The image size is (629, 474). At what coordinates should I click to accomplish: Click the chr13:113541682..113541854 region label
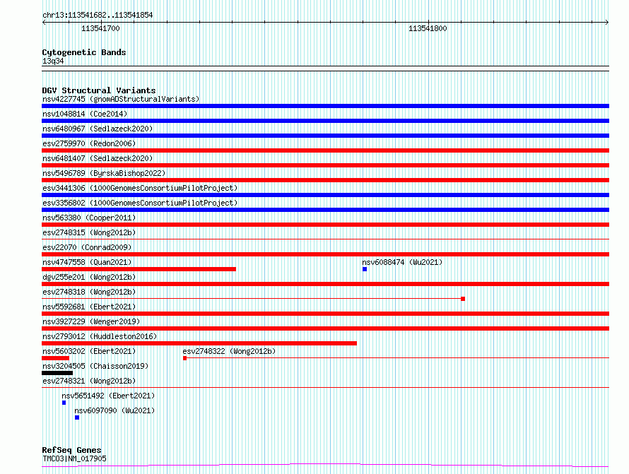coord(98,16)
